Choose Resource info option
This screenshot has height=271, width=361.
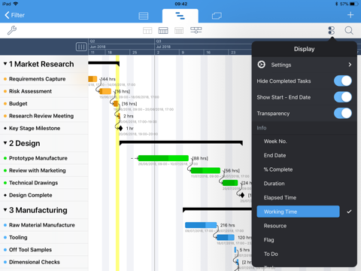[x=275, y=226]
